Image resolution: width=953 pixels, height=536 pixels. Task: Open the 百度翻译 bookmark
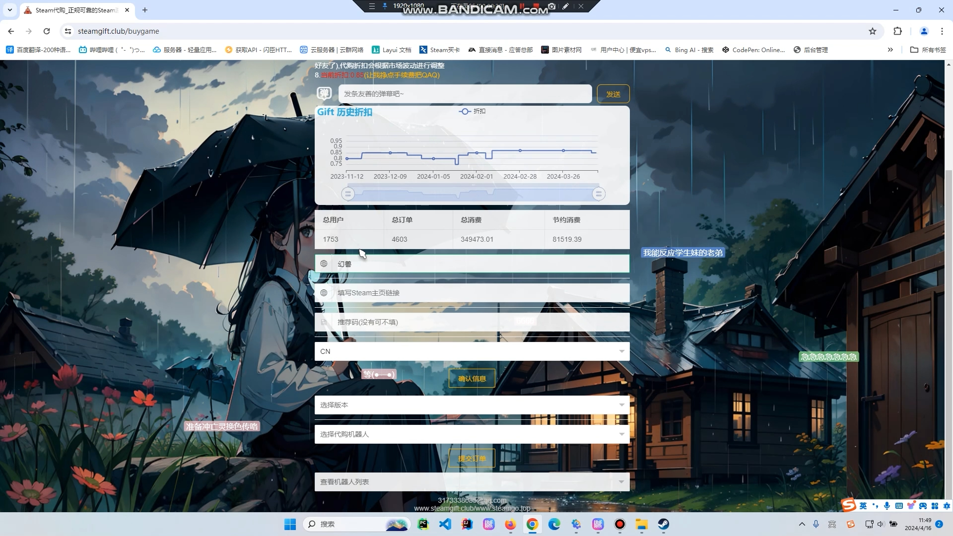point(38,50)
